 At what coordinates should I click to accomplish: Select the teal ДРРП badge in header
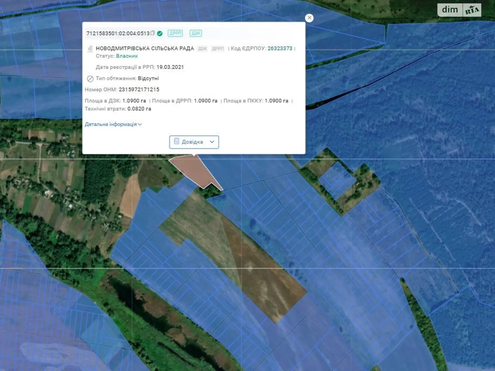(175, 33)
